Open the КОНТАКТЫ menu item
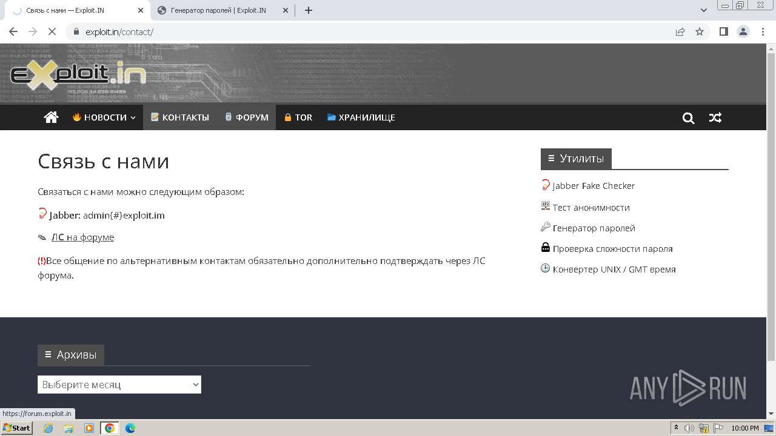Image resolution: width=776 pixels, height=436 pixels. pos(179,117)
